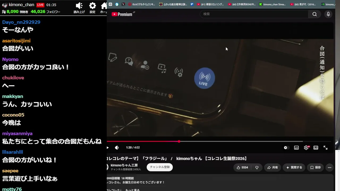Toggle subtitles on the YouTube player
The height and width of the screenshot is (191, 340).
(296, 147)
